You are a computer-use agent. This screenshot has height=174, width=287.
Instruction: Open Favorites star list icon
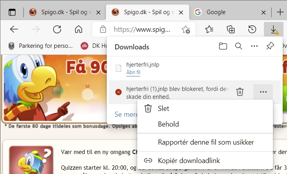(209, 29)
